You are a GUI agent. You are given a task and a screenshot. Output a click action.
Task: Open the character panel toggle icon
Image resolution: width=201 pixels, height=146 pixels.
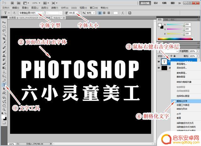coord(130,13)
